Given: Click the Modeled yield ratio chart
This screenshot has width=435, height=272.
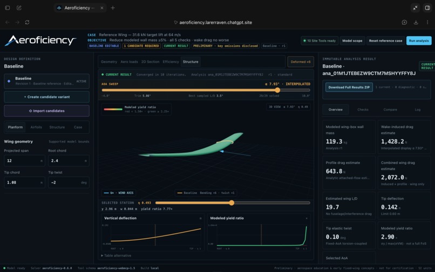Looking at the screenshot, I should (259, 233).
